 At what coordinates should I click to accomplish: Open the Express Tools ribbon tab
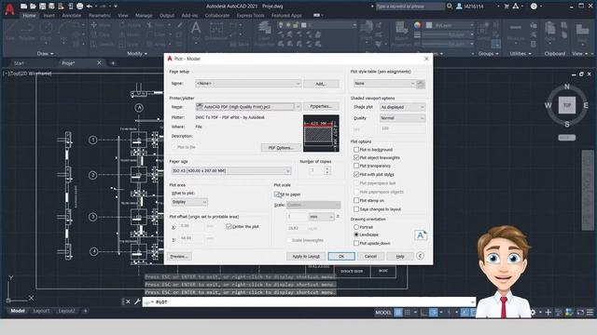(251, 16)
